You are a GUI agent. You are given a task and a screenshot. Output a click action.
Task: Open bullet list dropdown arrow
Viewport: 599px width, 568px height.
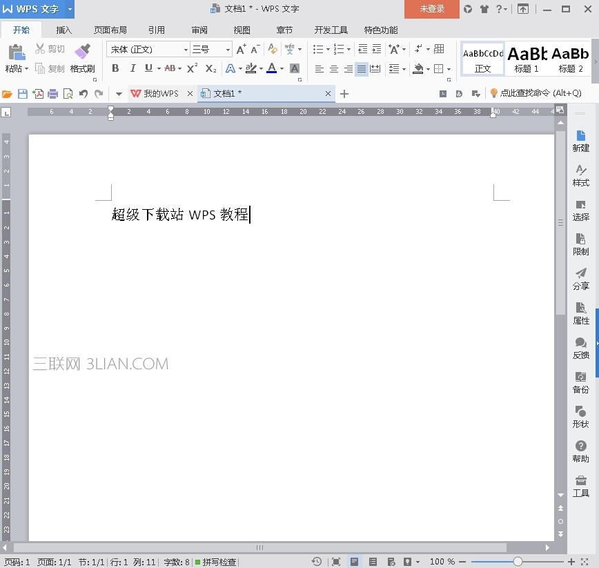(328, 49)
